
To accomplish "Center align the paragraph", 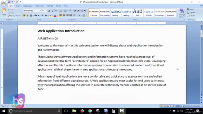I will pos(64,16).
